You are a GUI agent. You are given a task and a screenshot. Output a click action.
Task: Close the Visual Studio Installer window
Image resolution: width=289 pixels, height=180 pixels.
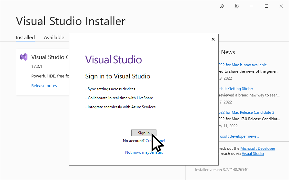[281, 6]
